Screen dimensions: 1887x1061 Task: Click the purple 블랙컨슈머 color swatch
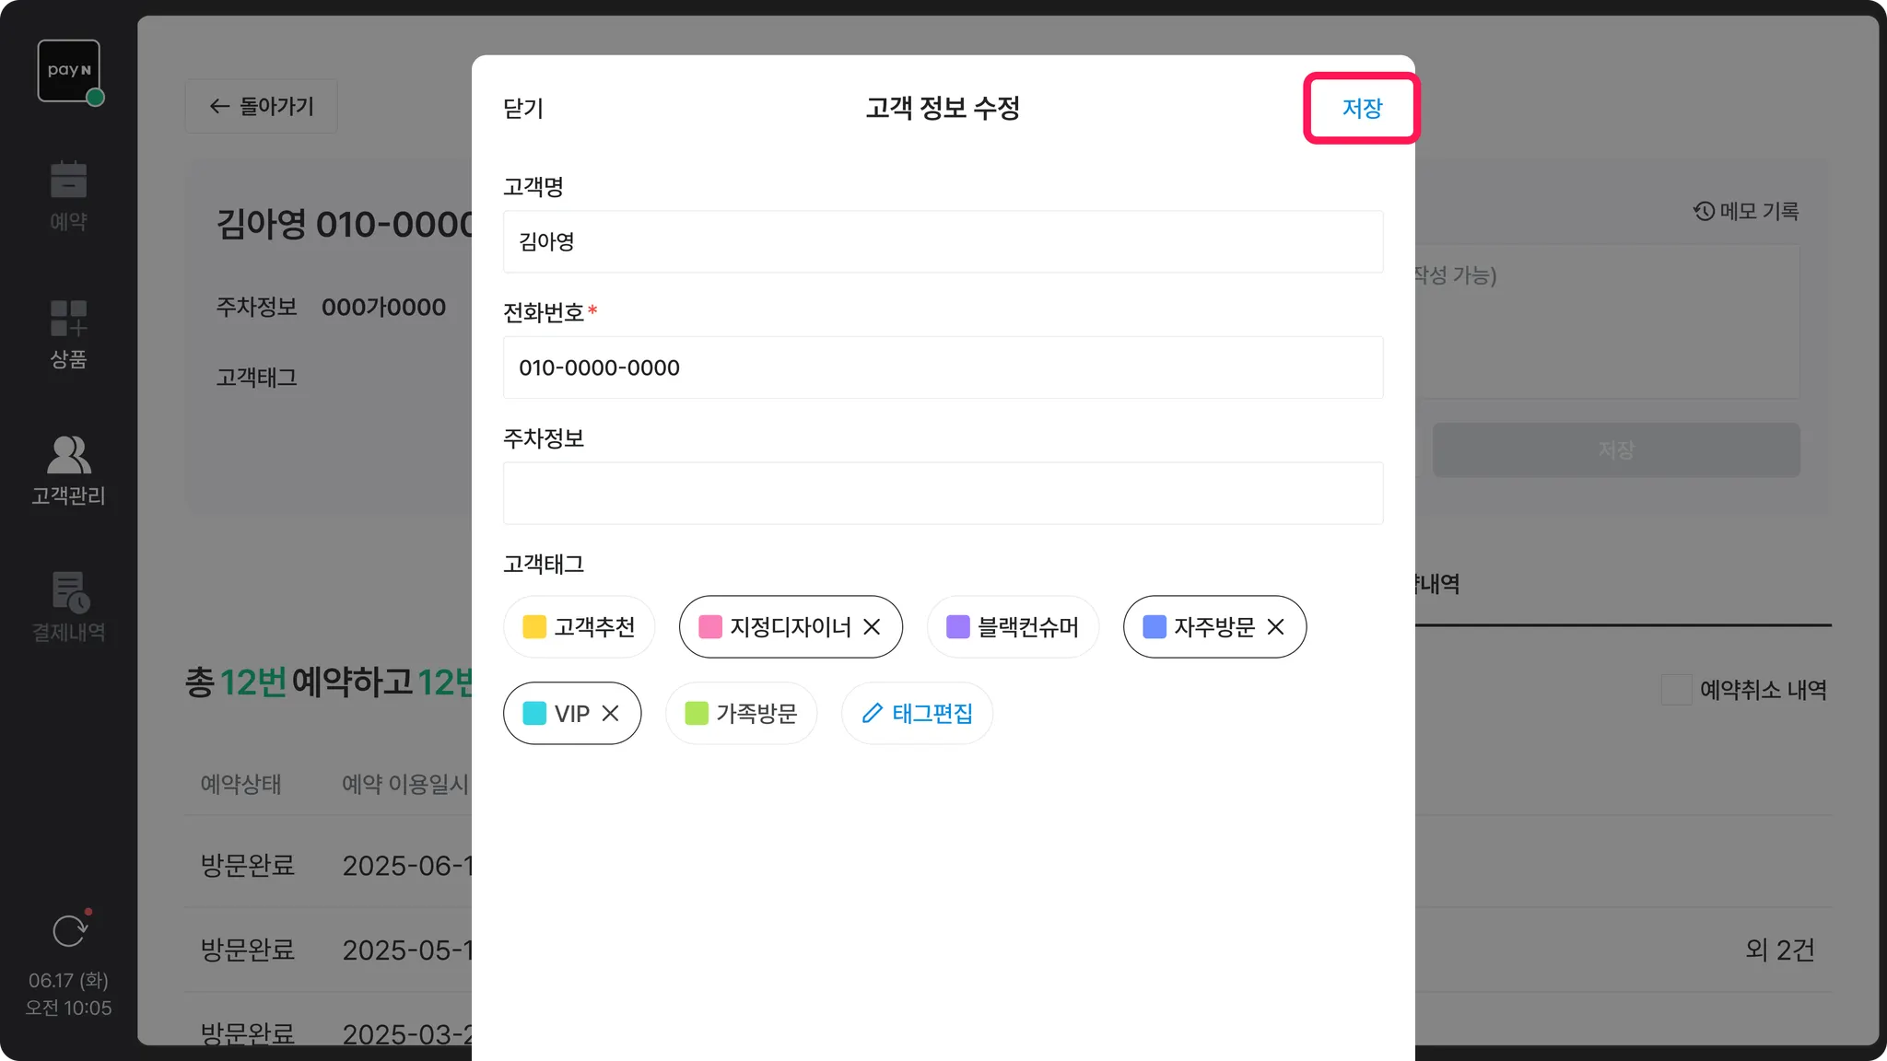(958, 627)
